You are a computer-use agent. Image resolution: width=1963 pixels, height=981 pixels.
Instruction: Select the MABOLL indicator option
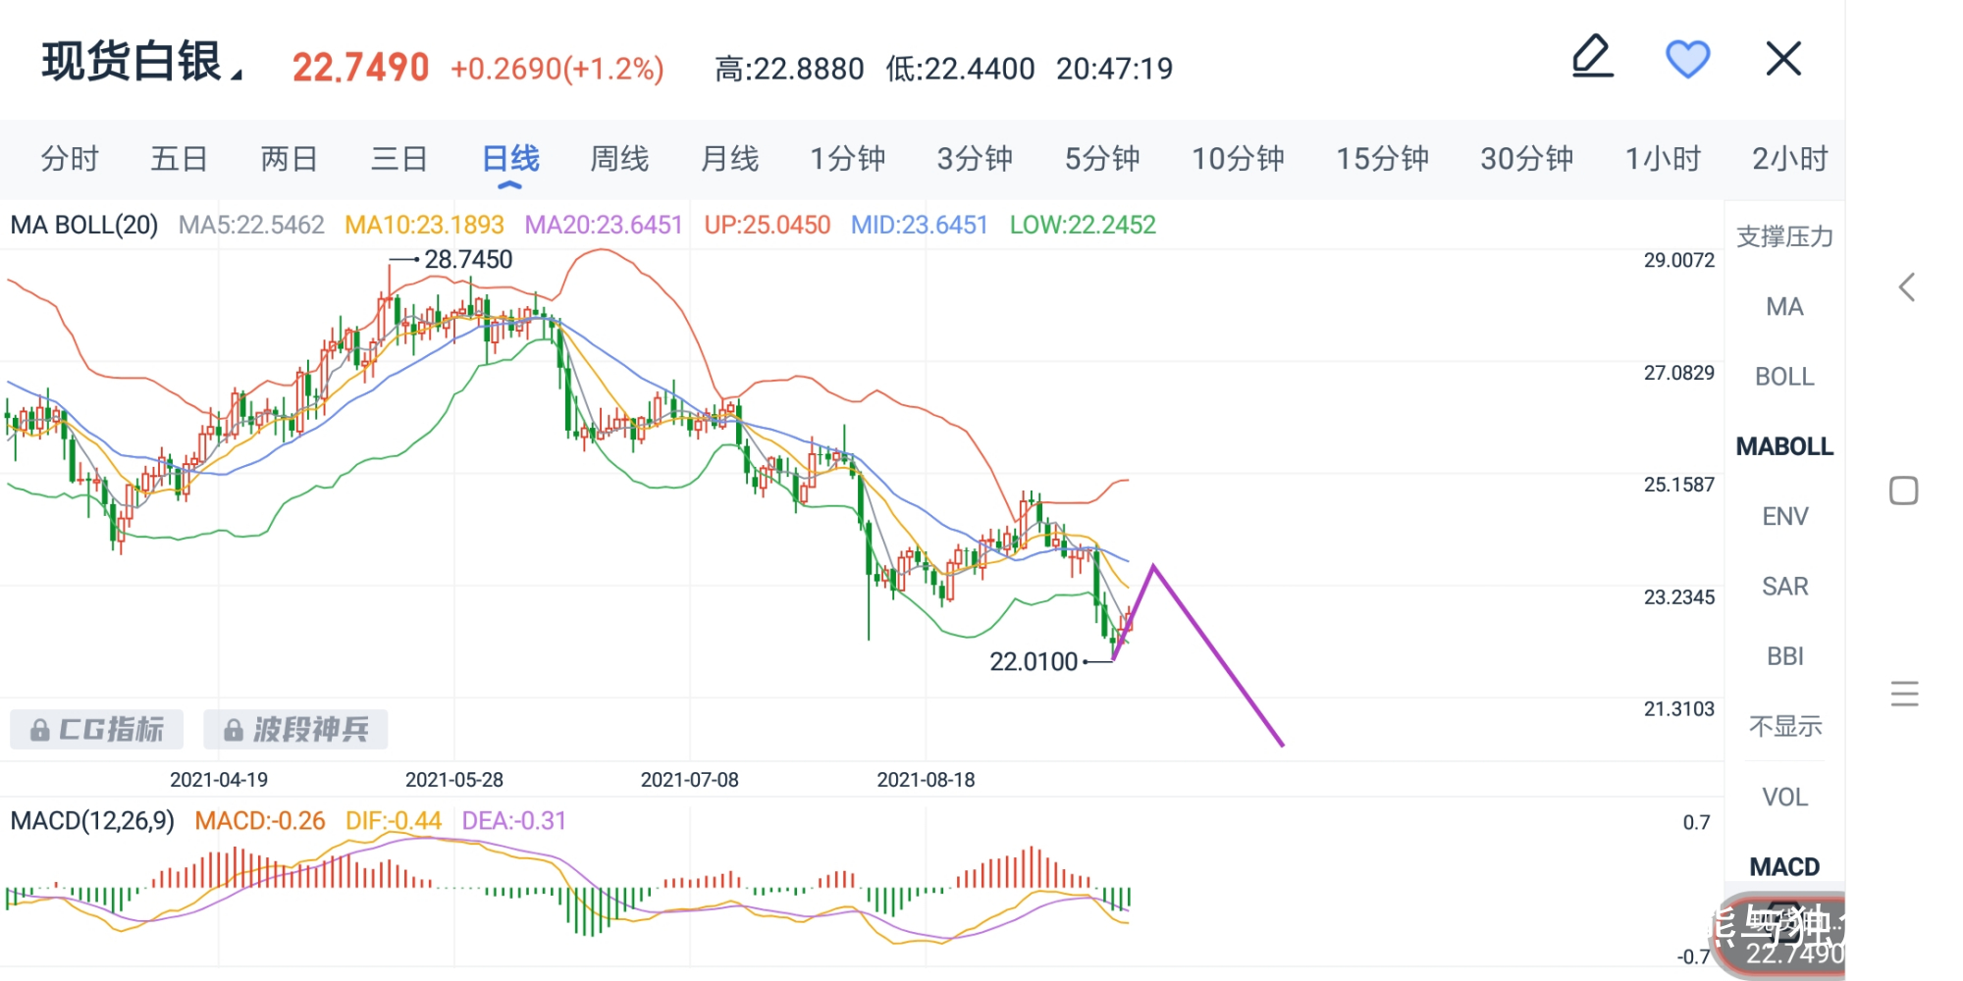click(x=1784, y=446)
